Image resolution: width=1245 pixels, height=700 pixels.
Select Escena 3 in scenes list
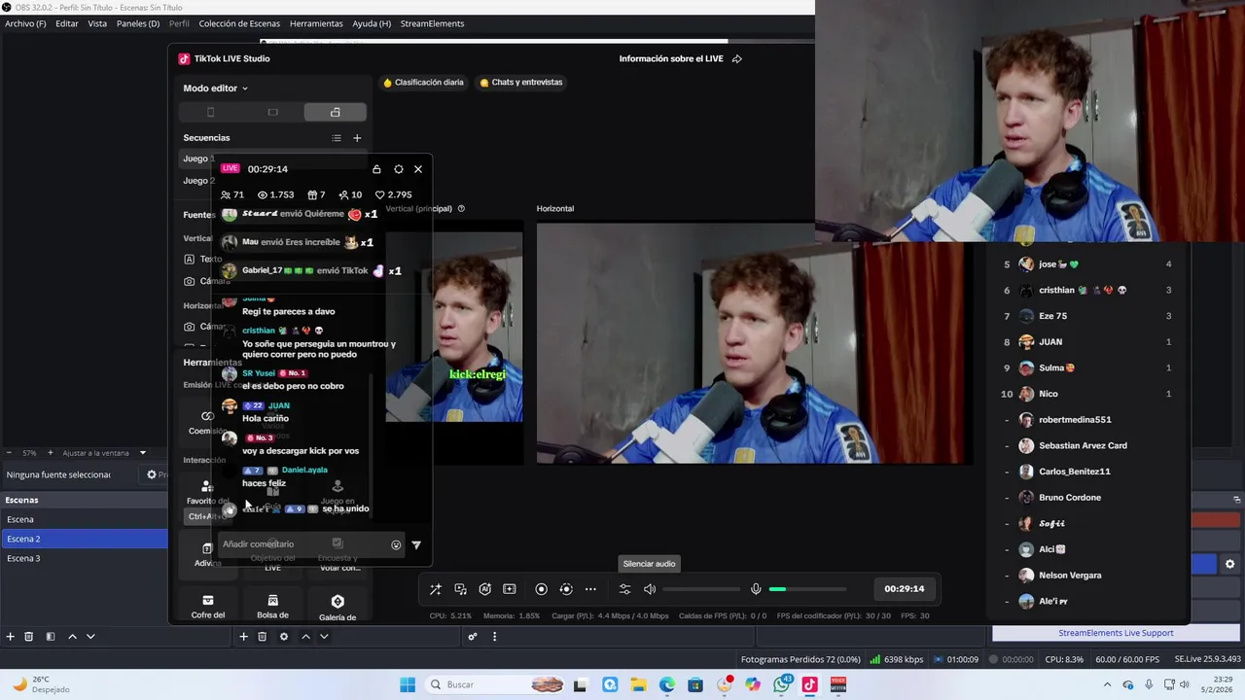[85, 558]
